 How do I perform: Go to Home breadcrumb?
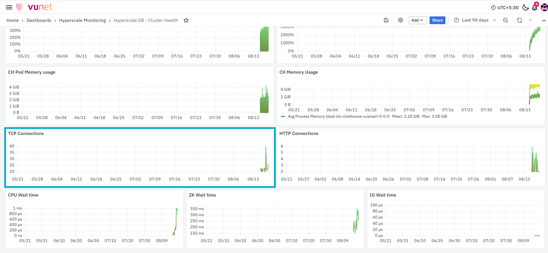[x=13, y=20]
